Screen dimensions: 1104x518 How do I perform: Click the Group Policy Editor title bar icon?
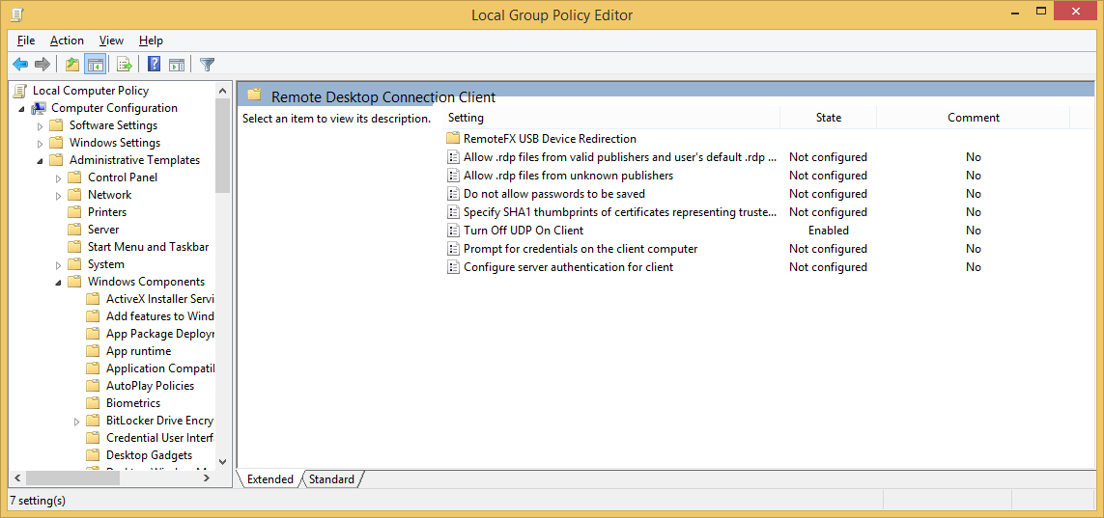point(18,14)
